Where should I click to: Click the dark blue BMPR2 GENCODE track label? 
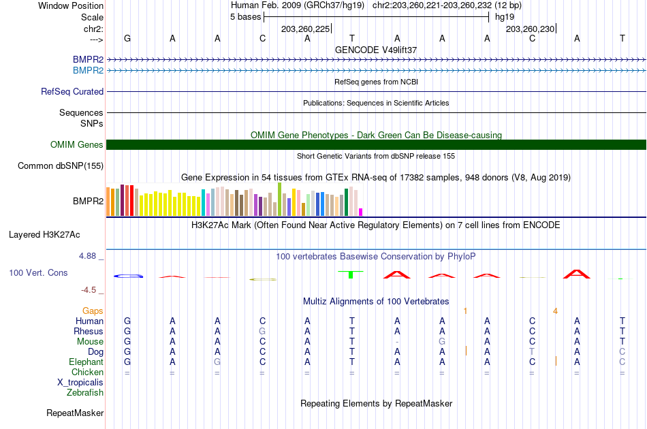88,59
